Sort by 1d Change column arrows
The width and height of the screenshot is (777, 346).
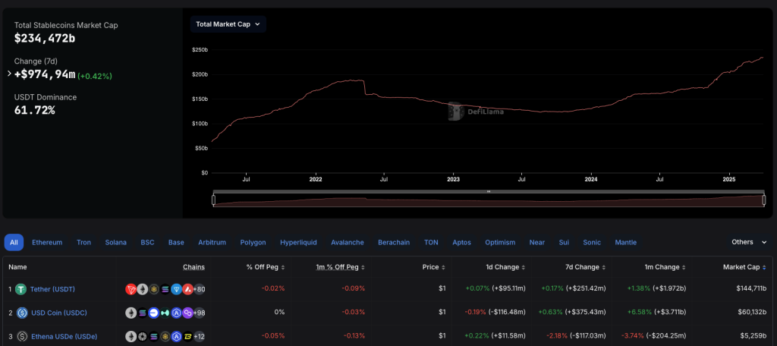coord(524,267)
